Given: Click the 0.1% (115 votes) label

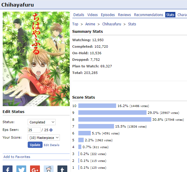Looking at the screenshot, I should (93, 161).
